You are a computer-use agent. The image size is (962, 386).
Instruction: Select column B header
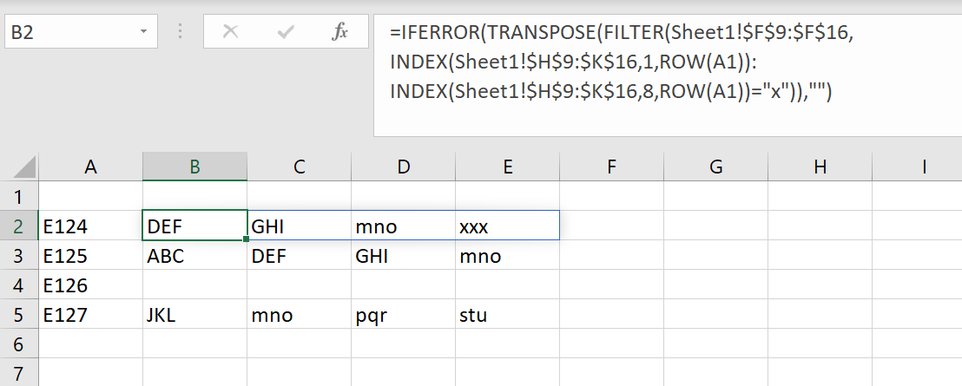[194, 167]
